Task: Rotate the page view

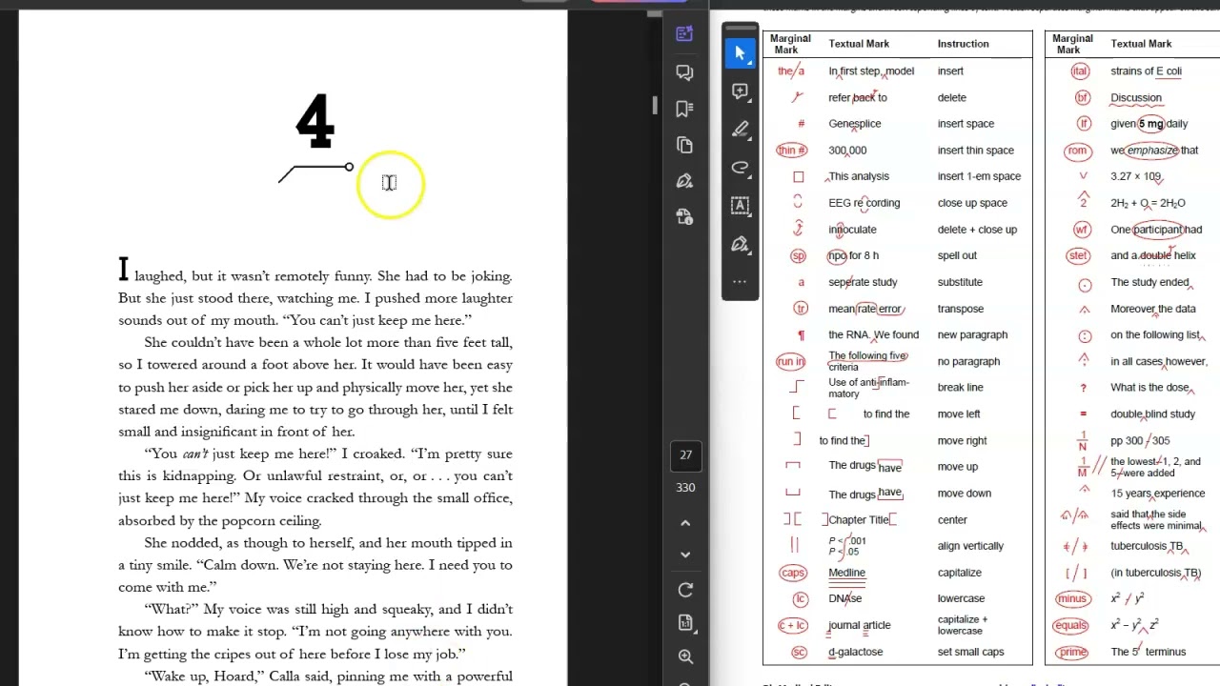Action: 685,590
